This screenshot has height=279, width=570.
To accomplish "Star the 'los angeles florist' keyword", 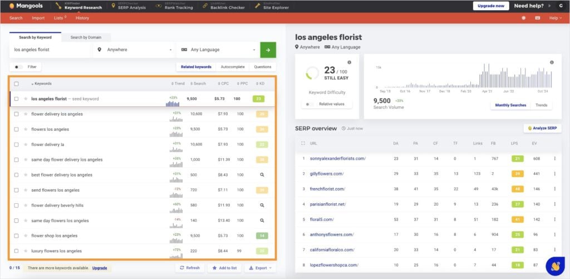I will [x=26, y=99].
